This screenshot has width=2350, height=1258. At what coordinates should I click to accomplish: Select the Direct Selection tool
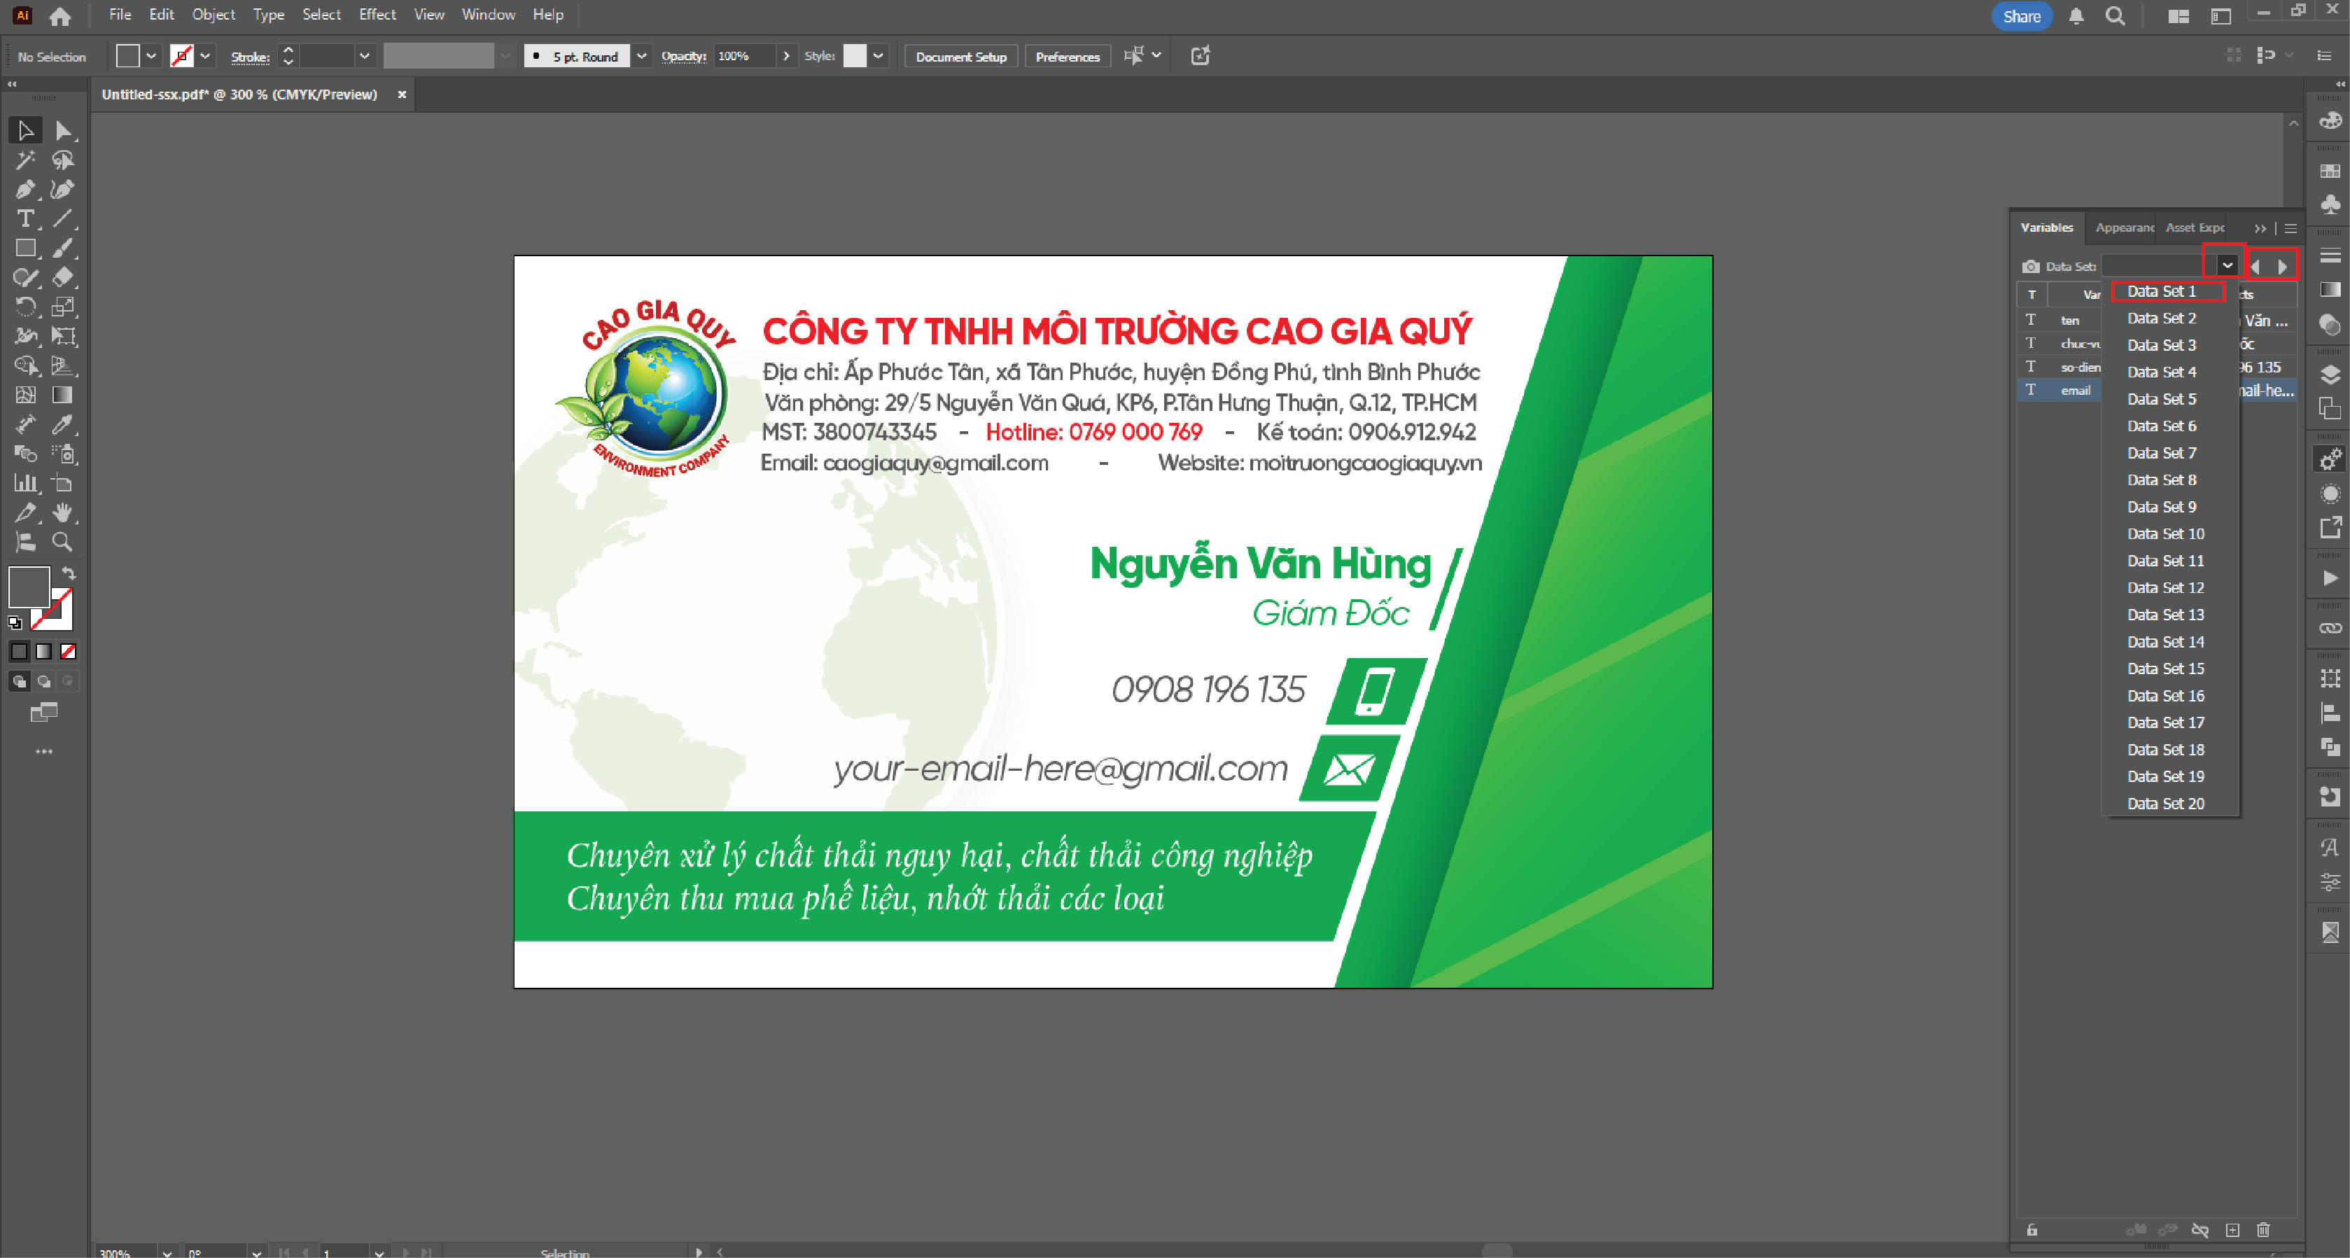[62, 130]
